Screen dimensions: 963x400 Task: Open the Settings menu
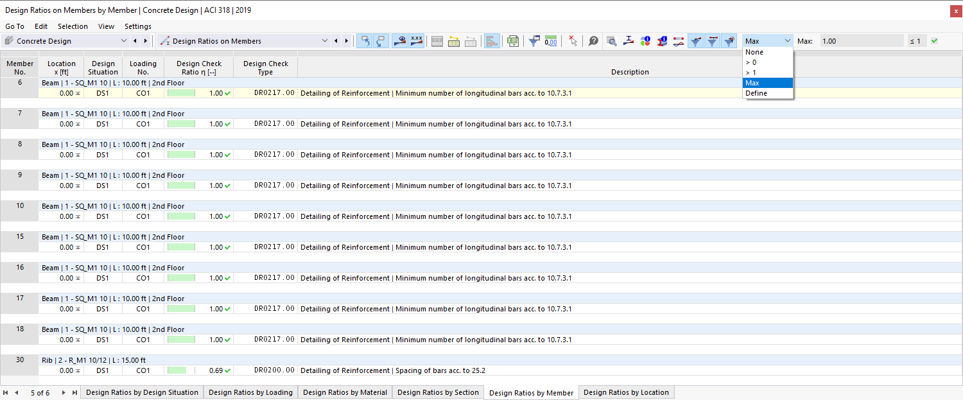[x=138, y=26]
